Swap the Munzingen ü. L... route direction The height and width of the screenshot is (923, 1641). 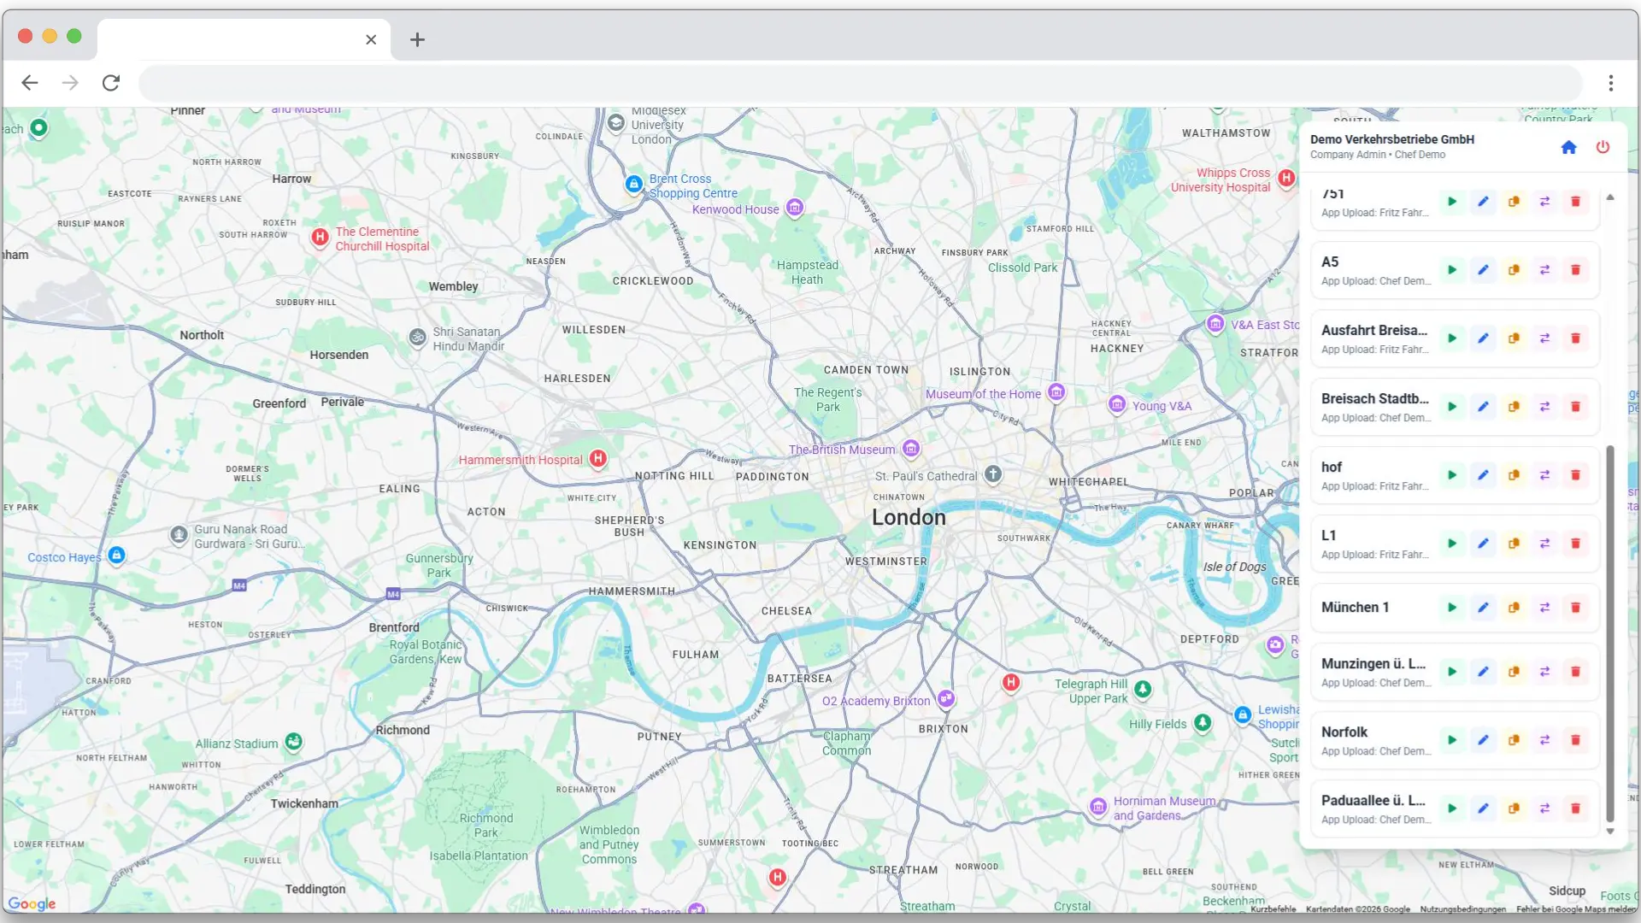[x=1544, y=672]
